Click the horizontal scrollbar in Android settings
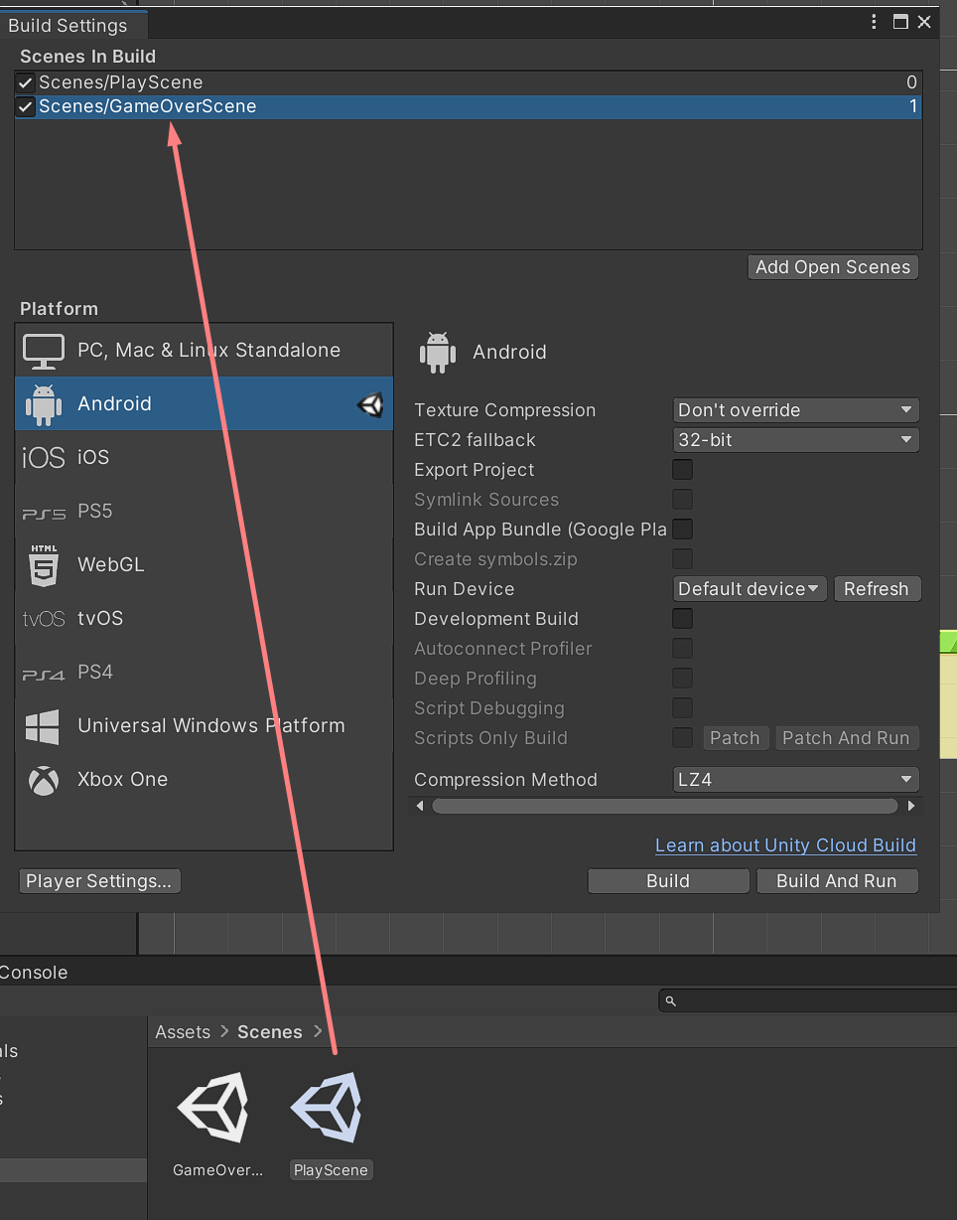The width and height of the screenshot is (957, 1220). tap(664, 806)
